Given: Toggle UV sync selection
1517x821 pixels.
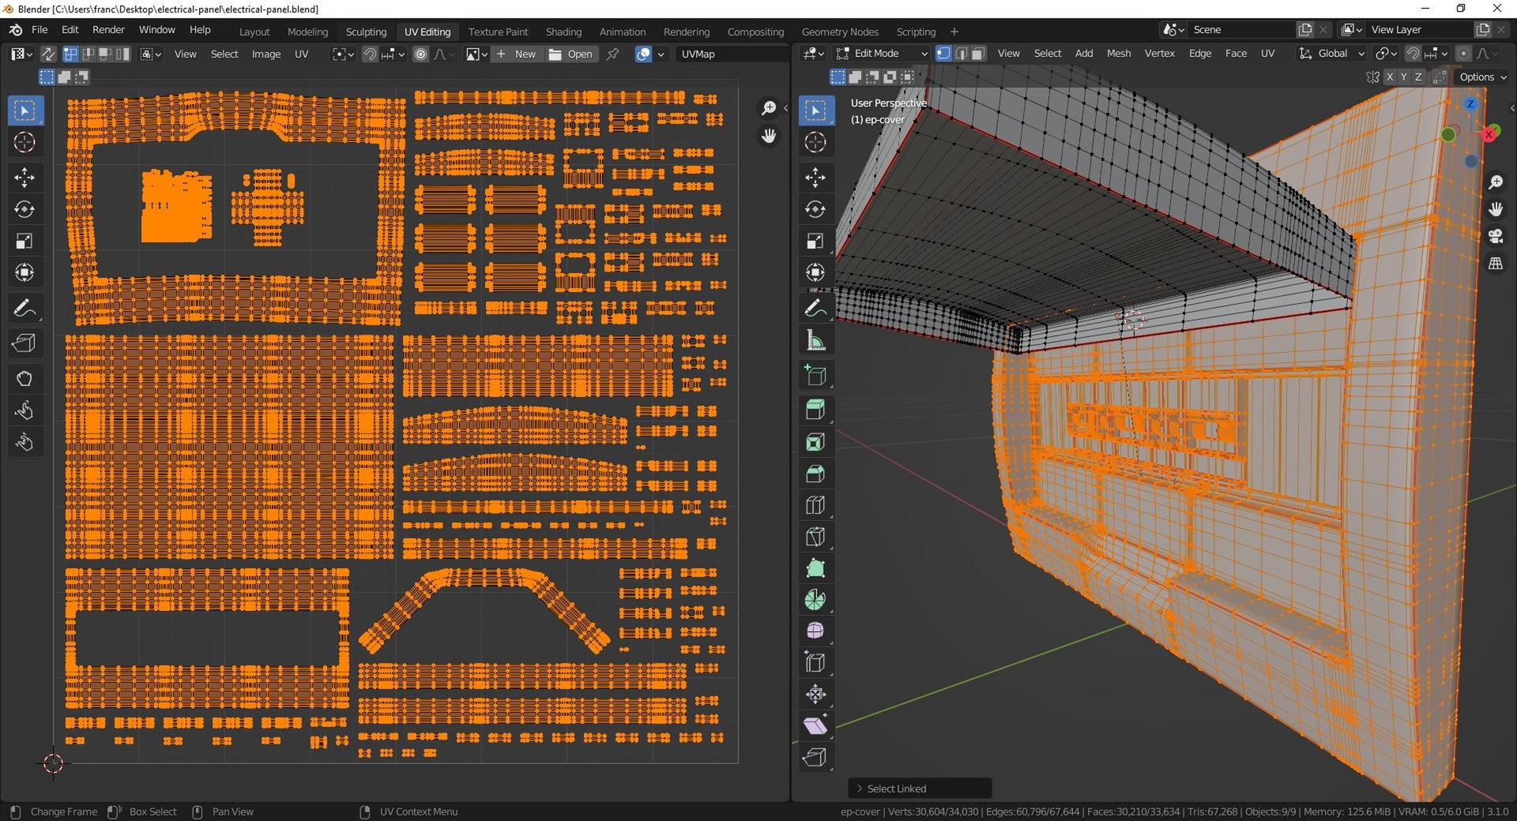Looking at the screenshot, I should (x=48, y=54).
